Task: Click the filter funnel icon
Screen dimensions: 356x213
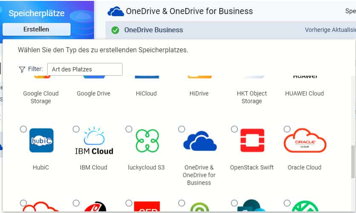Action: tap(22, 69)
